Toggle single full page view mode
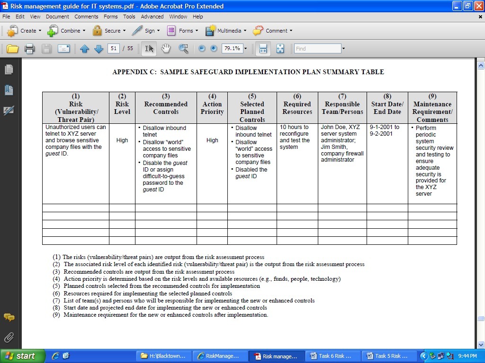Screen dimensions: 485x363 (280, 49)
